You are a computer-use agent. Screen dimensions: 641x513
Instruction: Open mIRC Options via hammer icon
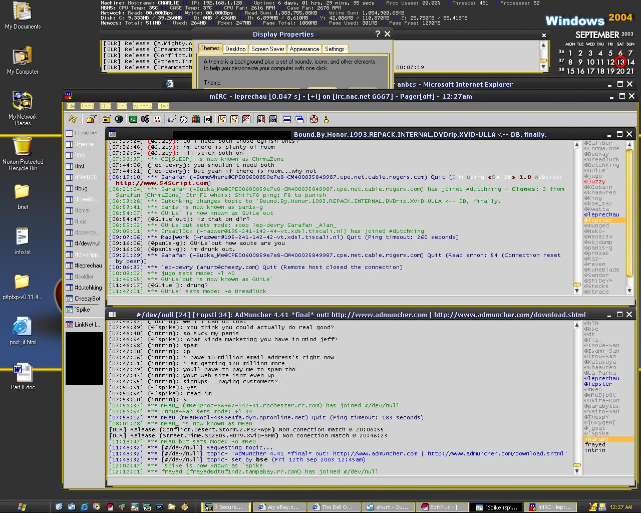(91, 119)
